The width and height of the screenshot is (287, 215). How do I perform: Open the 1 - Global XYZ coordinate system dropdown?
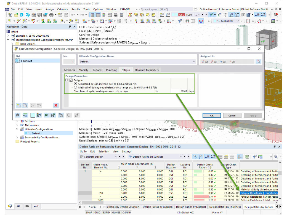pyautogui.click(x=238, y=21)
